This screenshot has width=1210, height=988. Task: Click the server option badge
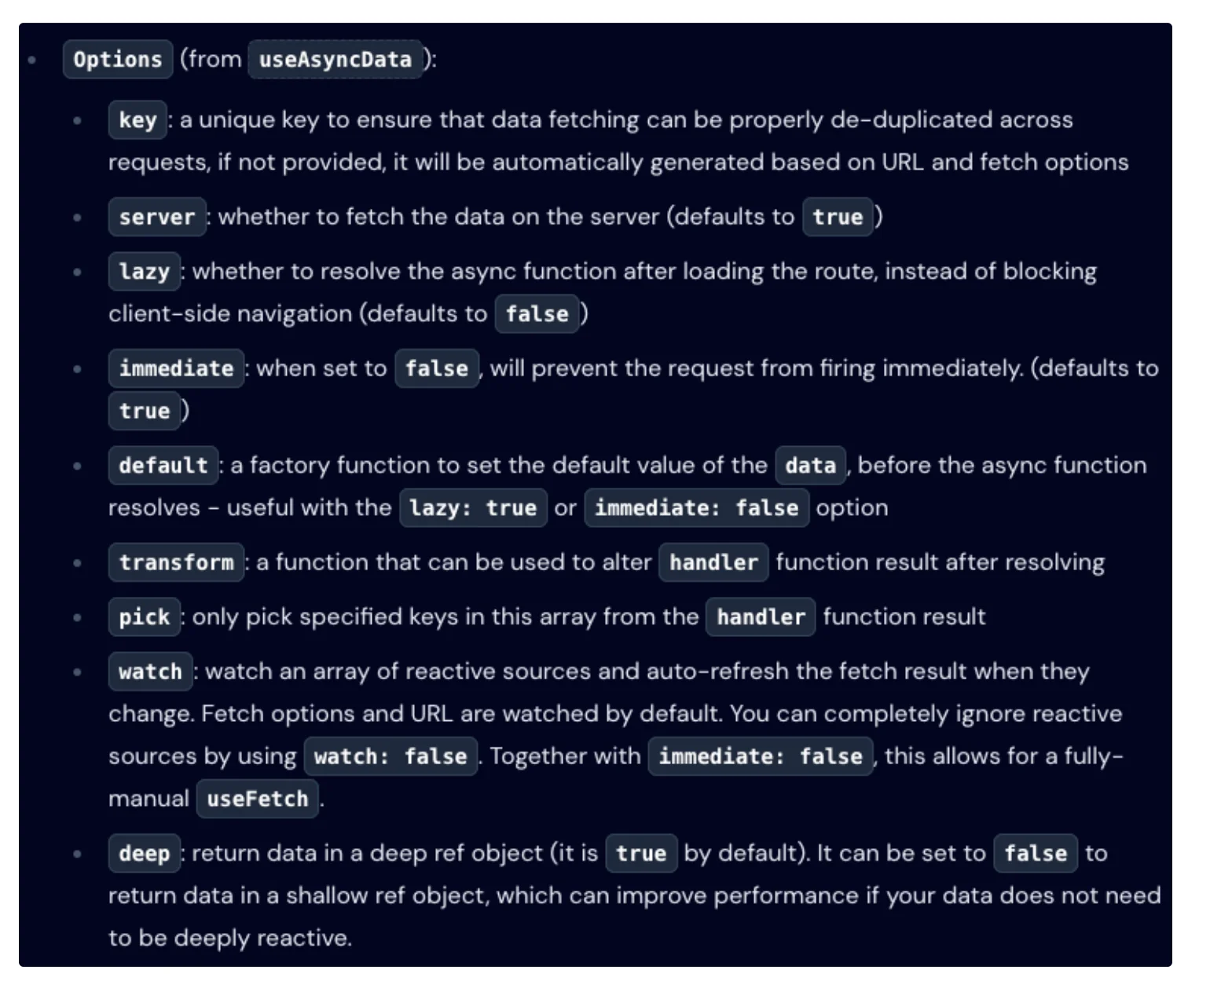[157, 218]
